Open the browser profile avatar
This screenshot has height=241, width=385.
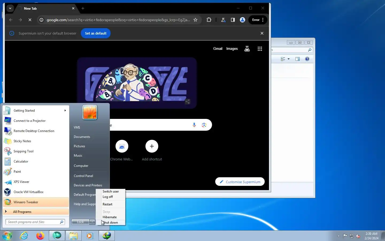point(242,20)
